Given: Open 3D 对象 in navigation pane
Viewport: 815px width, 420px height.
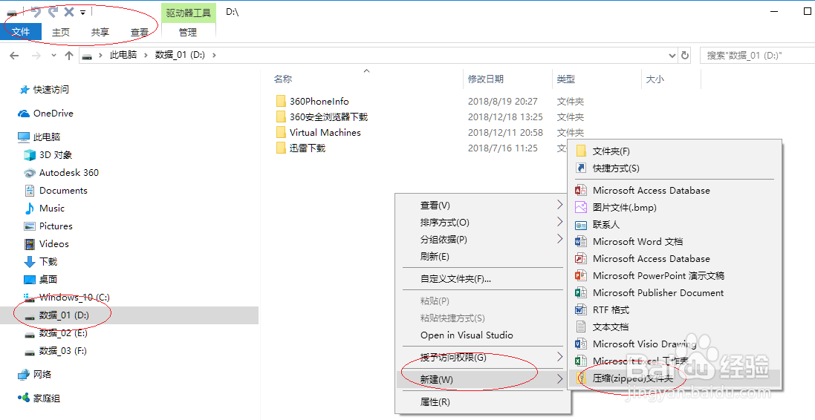Looking at the screenshot, I should click(55, 154).
